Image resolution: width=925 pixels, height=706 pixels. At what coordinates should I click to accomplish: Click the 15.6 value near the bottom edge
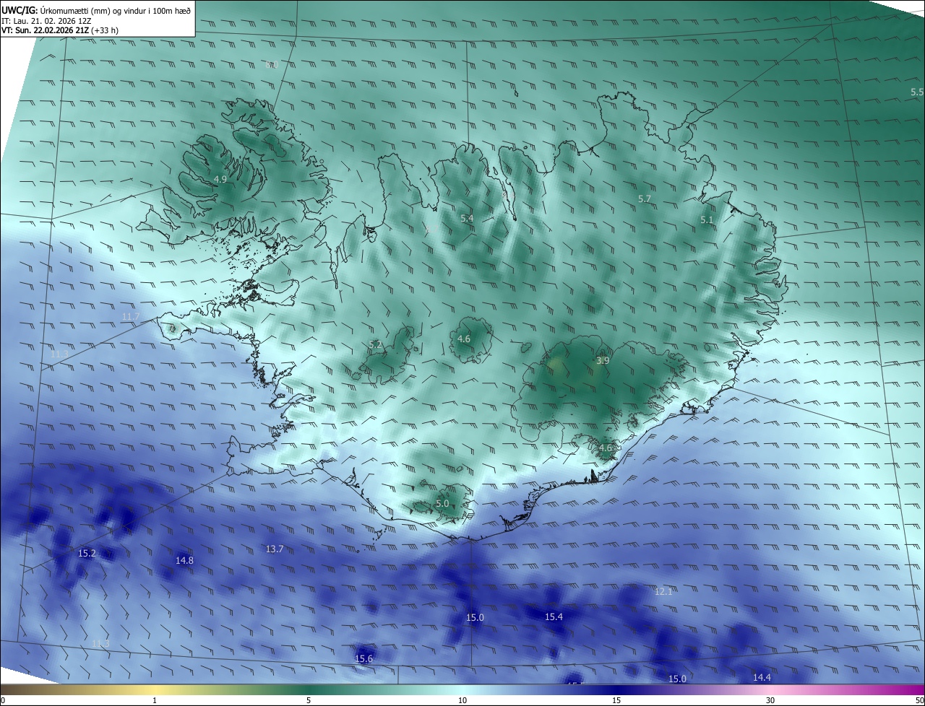(363, 658)
